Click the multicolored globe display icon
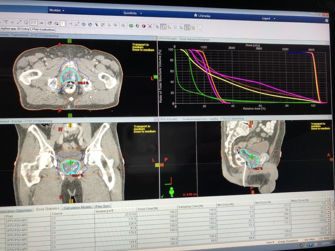The width and height of the screenshot is (335, 251). pos(137,26)
